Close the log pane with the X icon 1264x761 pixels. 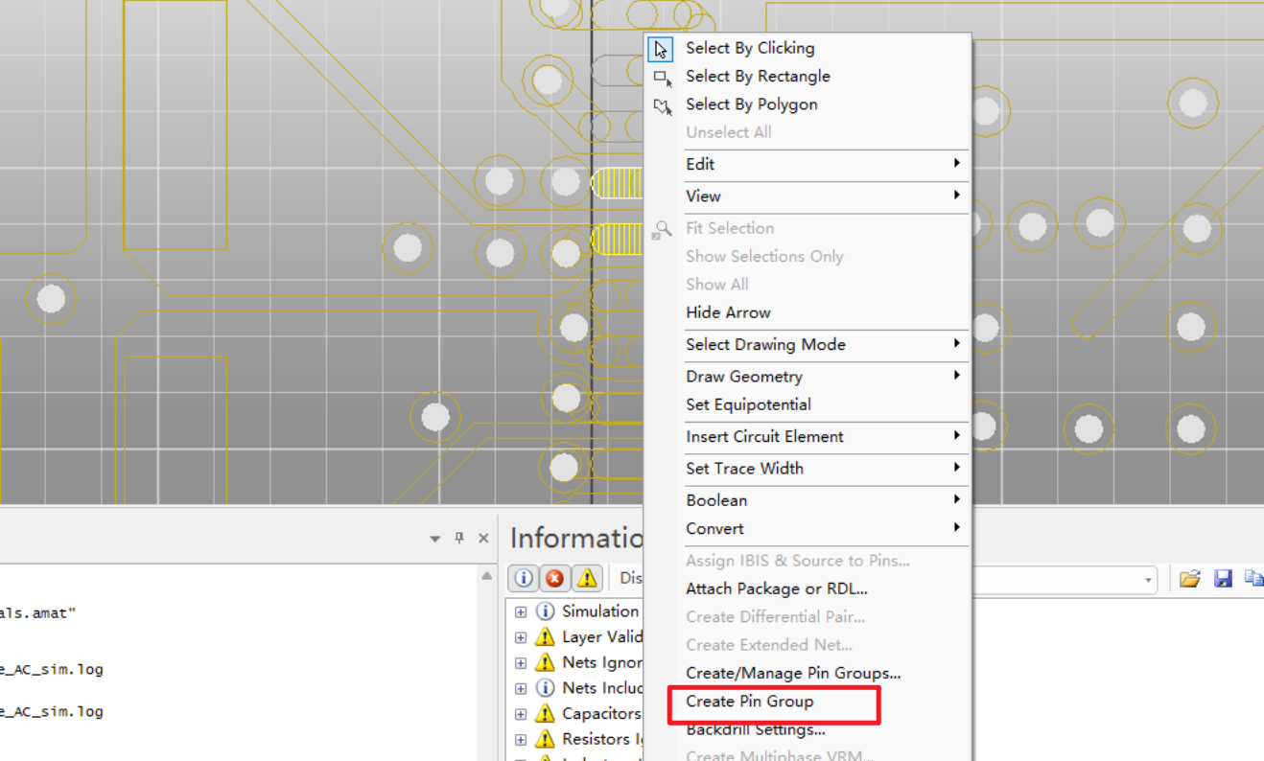[x=483, y=538]
